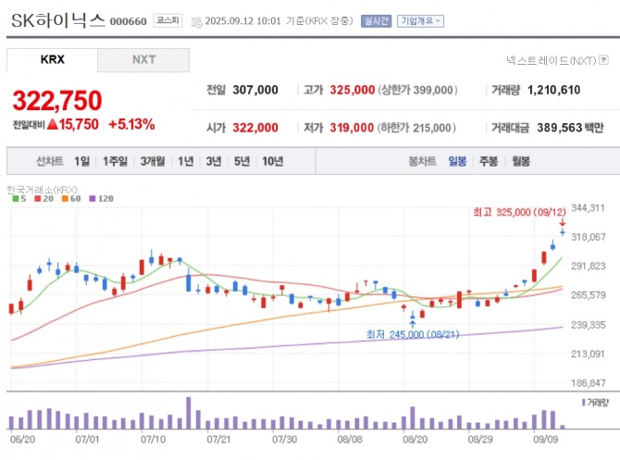This screenshot has width=620, height=460.
Task: Click the 거래량 value 1,210,610
Action: (554, 90)
